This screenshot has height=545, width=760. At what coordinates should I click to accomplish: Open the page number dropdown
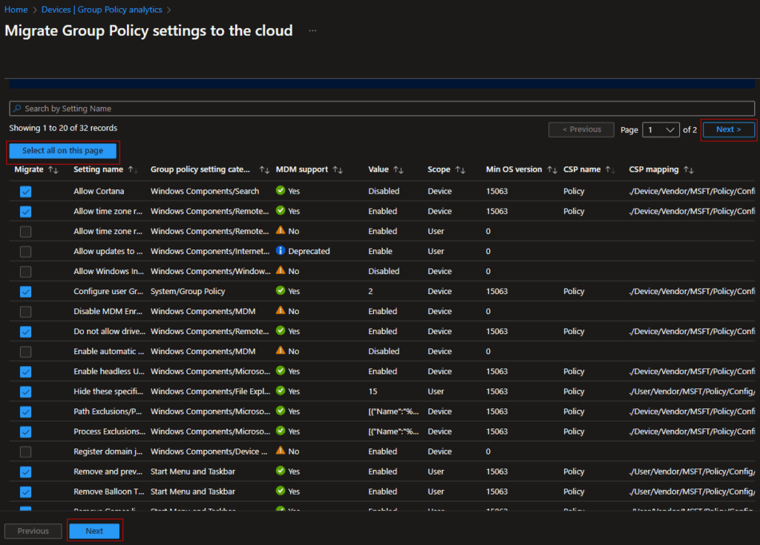pyautogui.click(x=661, y=130)
